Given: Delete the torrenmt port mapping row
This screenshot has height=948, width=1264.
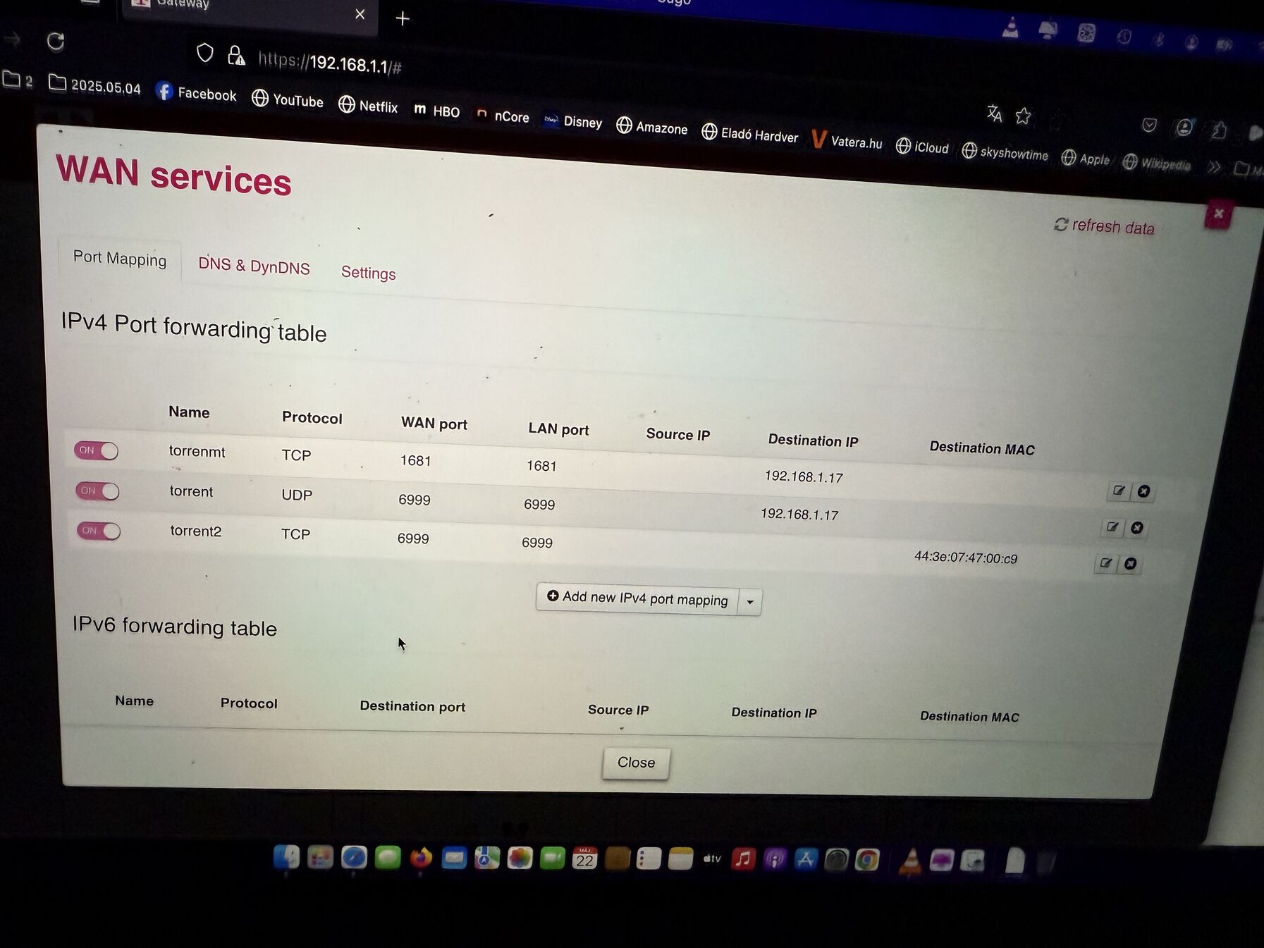Looking at the screenshot, I should 1143,491.
